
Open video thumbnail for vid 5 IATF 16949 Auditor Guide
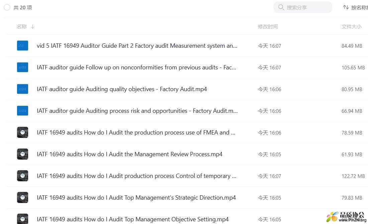point(22,46)
